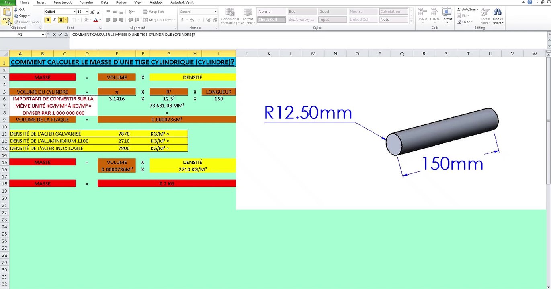Increase font size with grow-font icon

93,12
